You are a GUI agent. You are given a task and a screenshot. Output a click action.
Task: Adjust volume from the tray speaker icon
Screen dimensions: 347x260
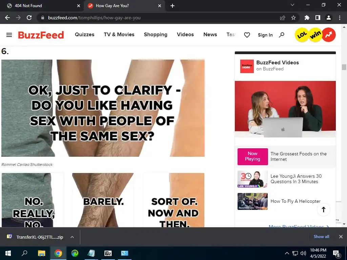click(303, 253)
